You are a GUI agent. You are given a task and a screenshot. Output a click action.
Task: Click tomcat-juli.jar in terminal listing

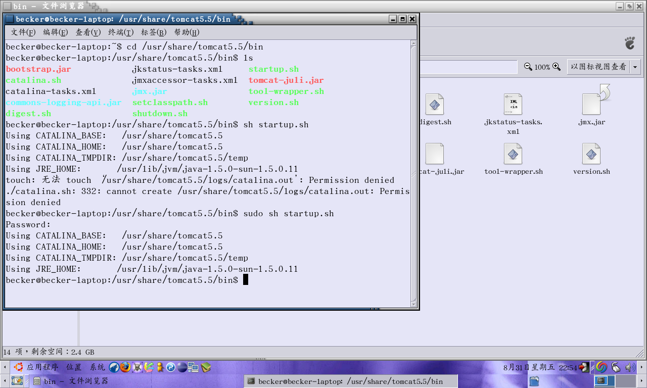point(286,80)
